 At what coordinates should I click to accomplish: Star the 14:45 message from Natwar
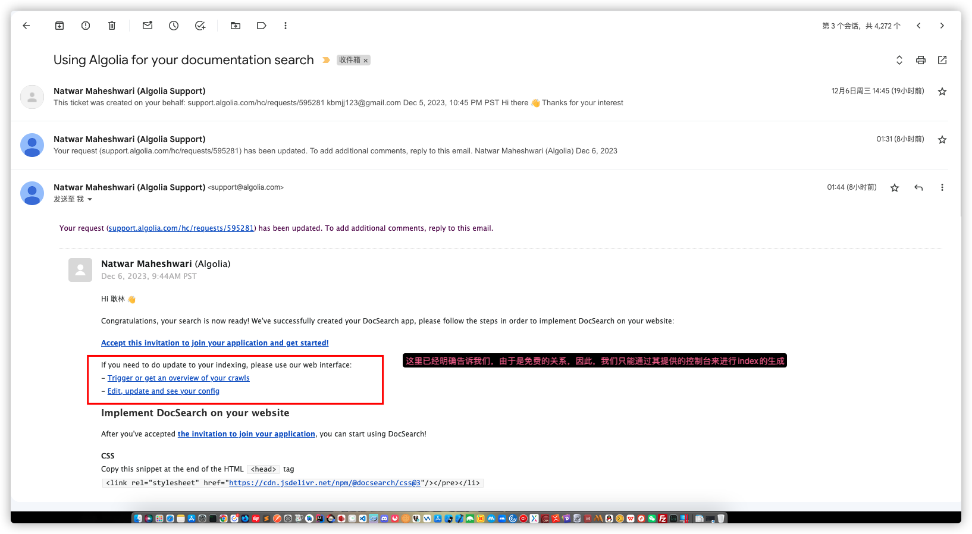coord(942,92)
